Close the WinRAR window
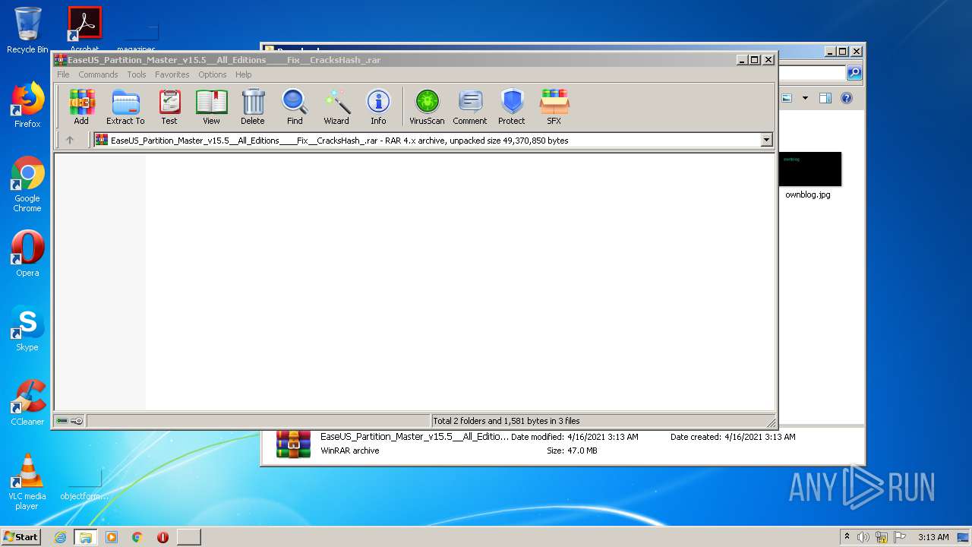The image size is (972, 547). 768,59
